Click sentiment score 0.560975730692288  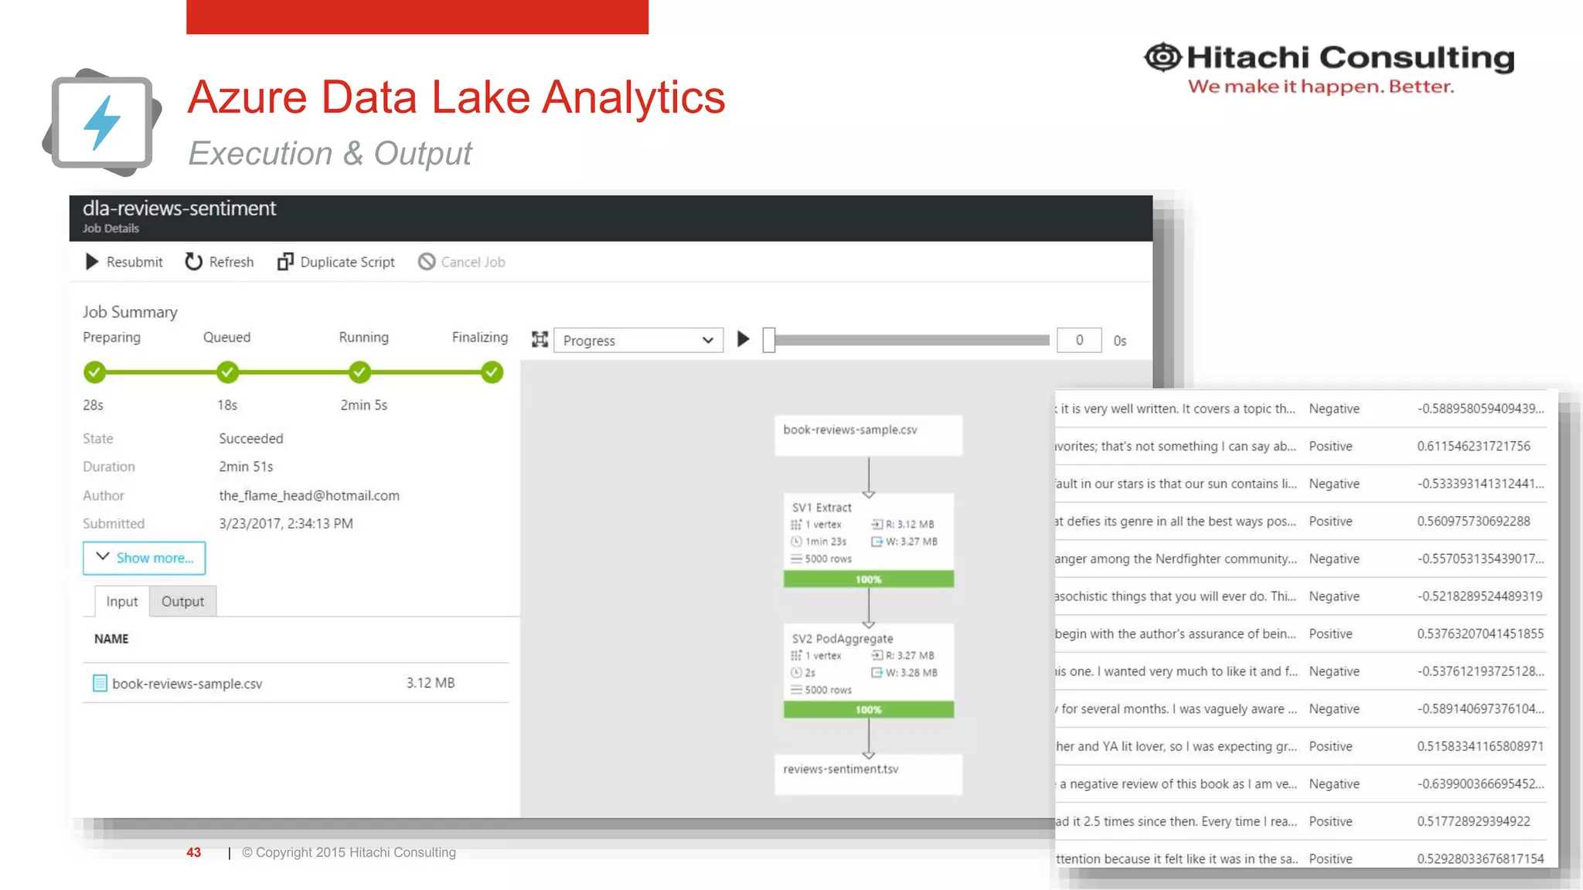pyautogui.click(x=1473, y=521)
